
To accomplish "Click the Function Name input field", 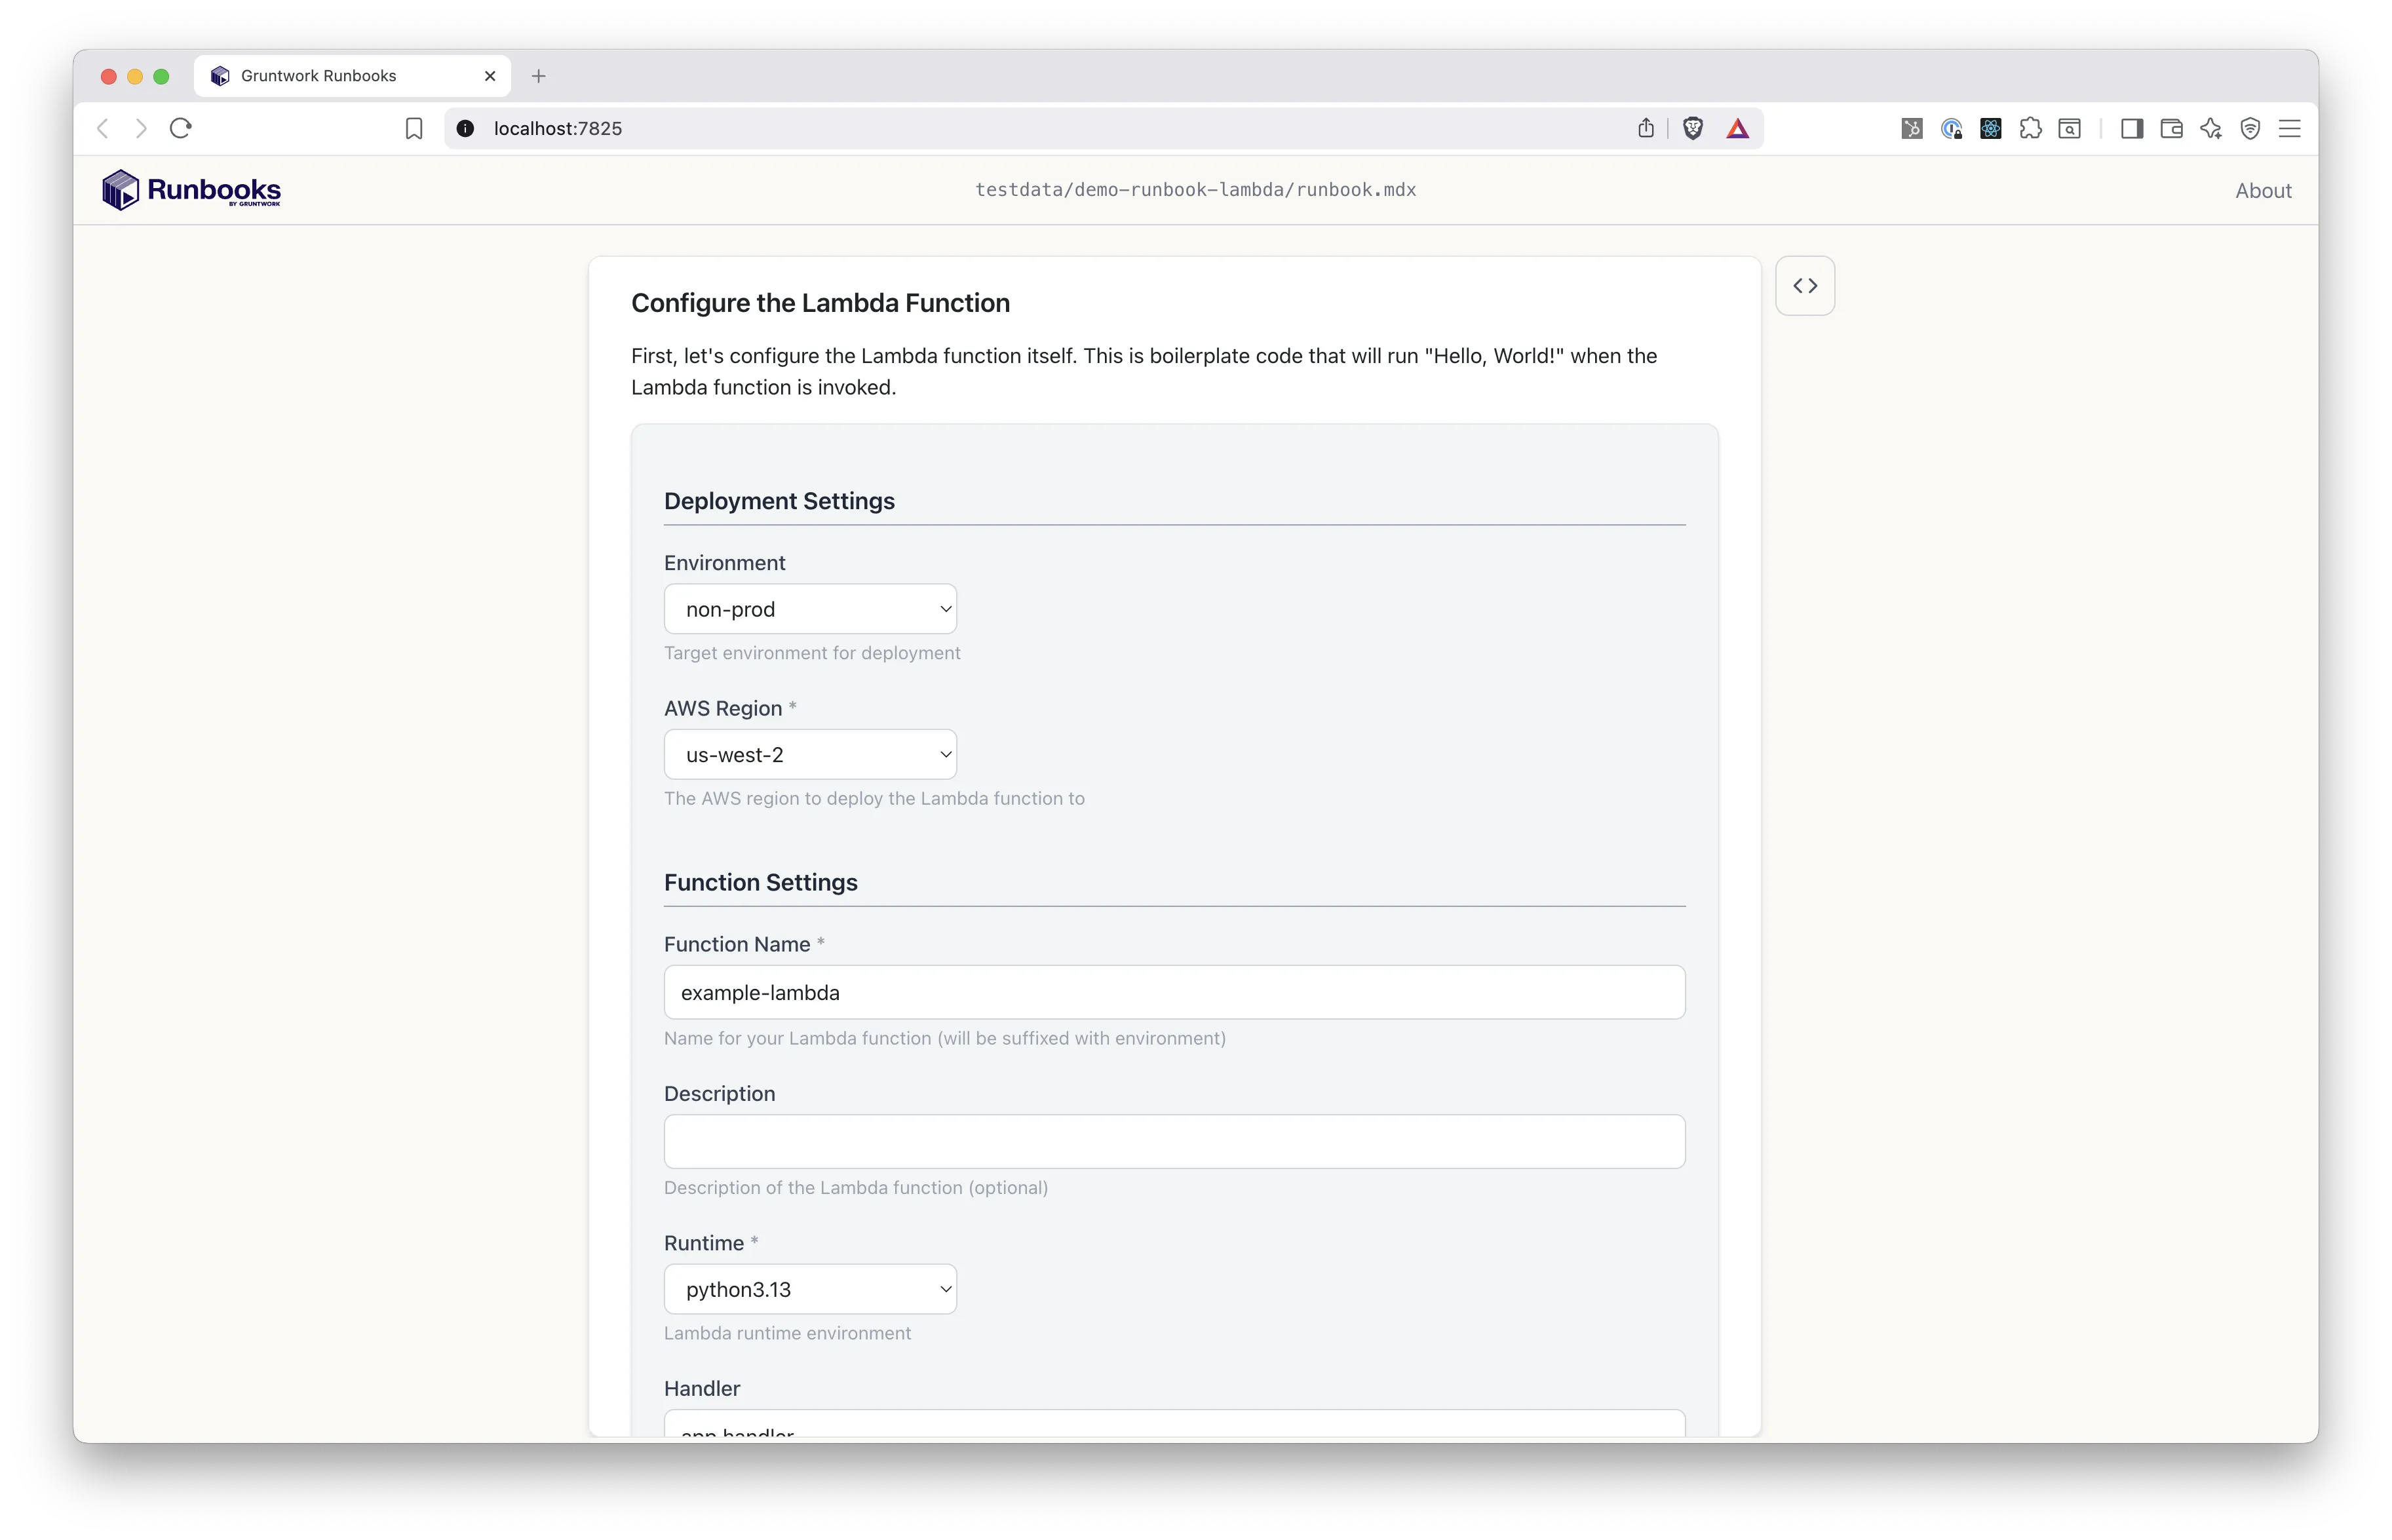I will (x=1174, y=992).
